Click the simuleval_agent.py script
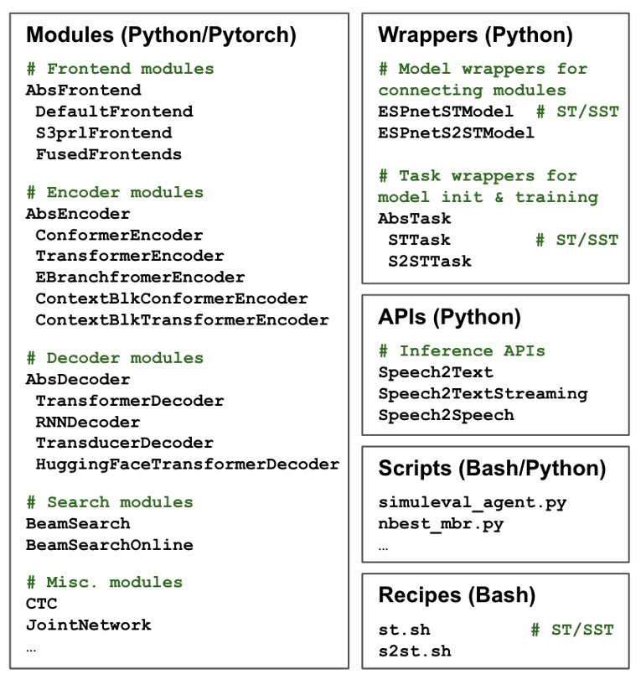The height and width of the screenshot is (680, 641). pos(472,503)
